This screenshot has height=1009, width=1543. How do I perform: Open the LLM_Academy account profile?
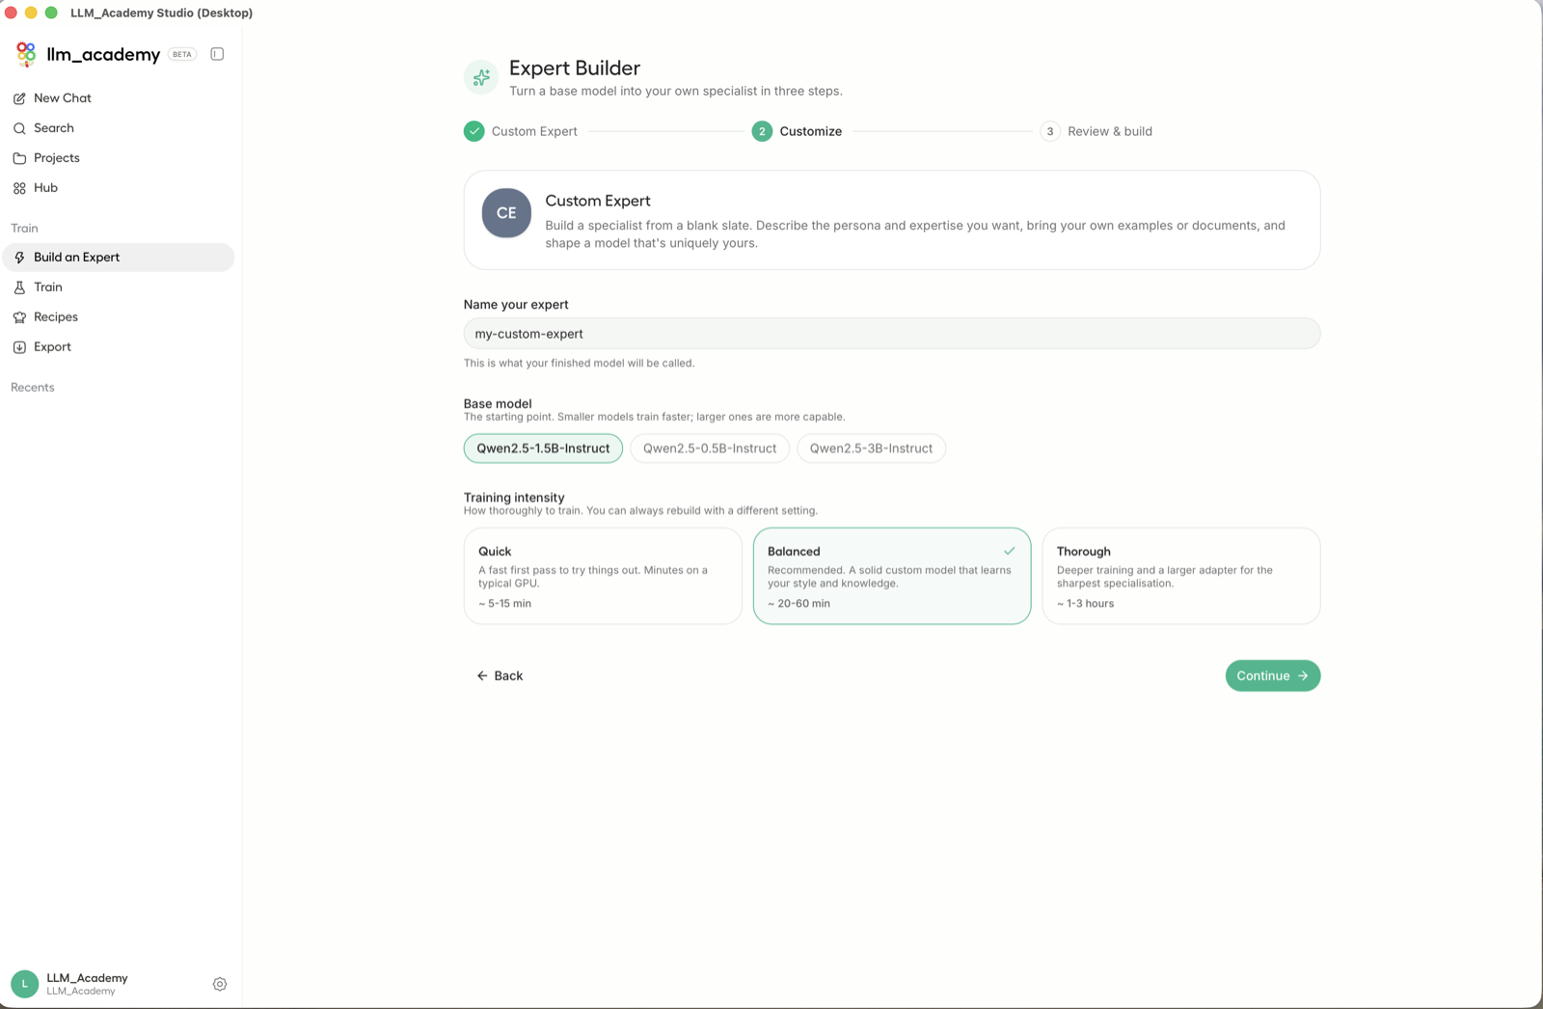coord(87,984)
